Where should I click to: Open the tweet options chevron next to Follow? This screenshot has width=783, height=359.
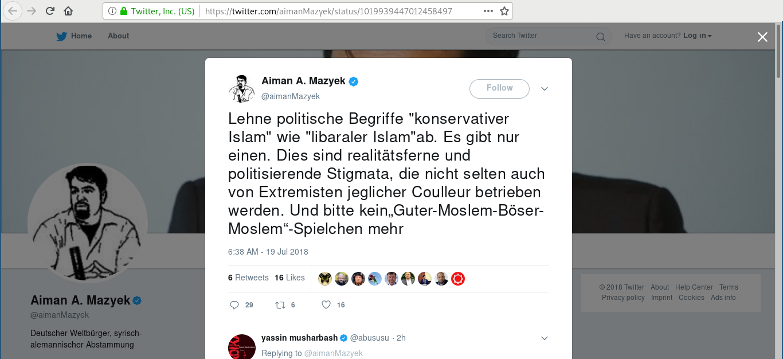pos(545,88)
